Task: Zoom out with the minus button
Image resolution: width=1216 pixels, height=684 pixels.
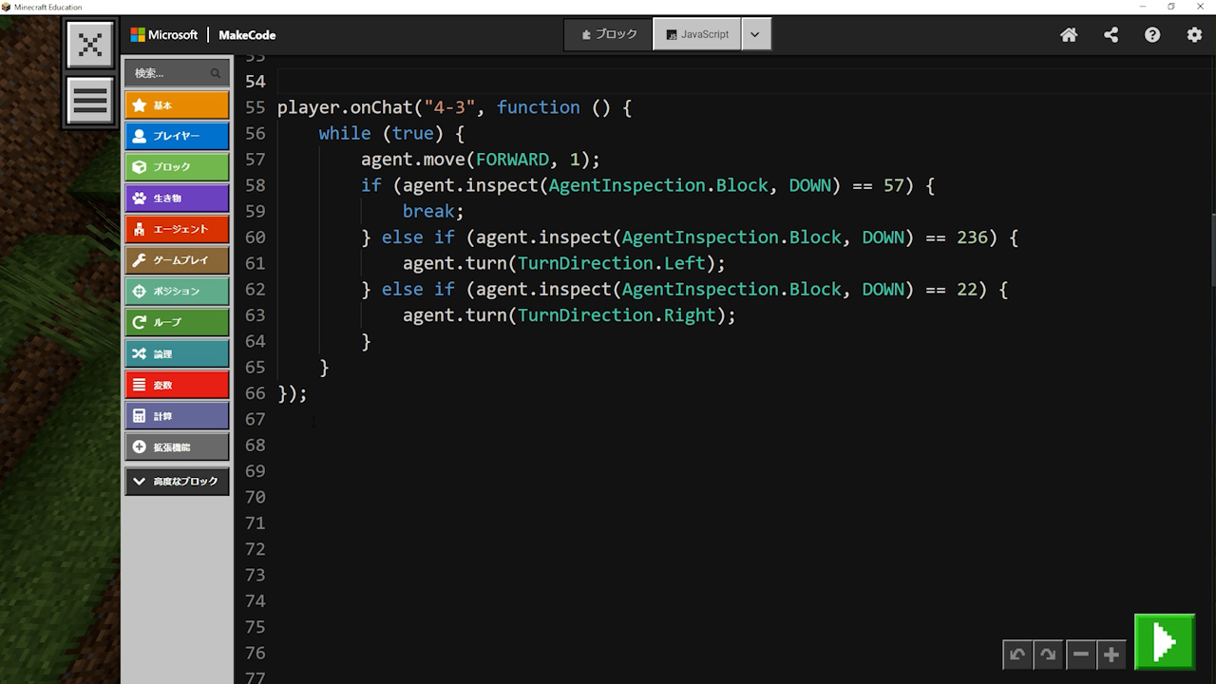Action: click(x=1080, y=655)
